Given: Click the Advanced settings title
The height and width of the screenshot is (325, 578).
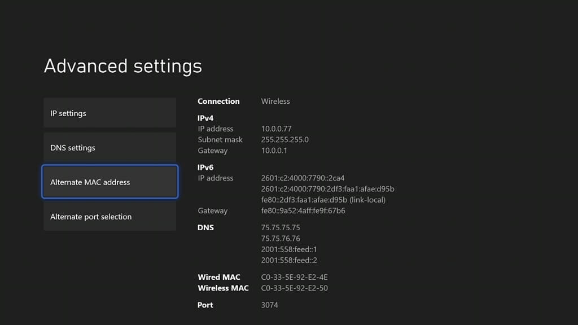Looking at the screenshot, I should point(122,66).
